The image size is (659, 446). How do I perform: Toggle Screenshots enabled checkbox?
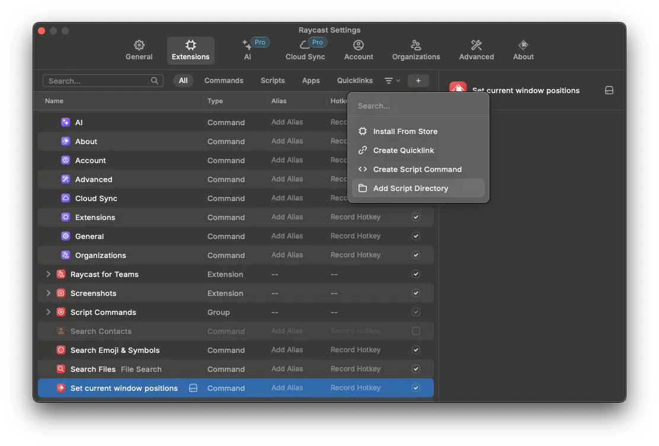[415, 293]
